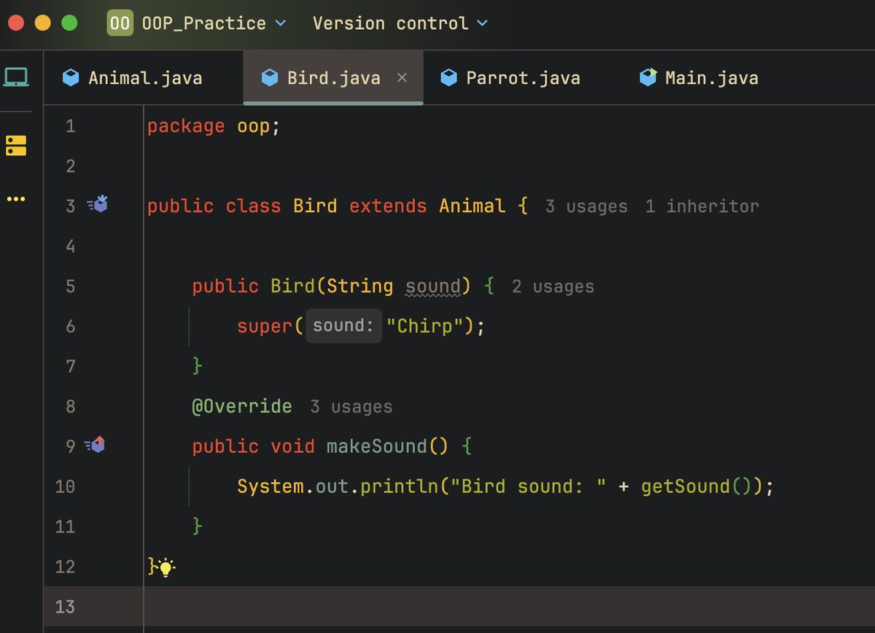Screen dimensions: 875x633
Task: Open the Main.java tab
Action: coord(699,77)
